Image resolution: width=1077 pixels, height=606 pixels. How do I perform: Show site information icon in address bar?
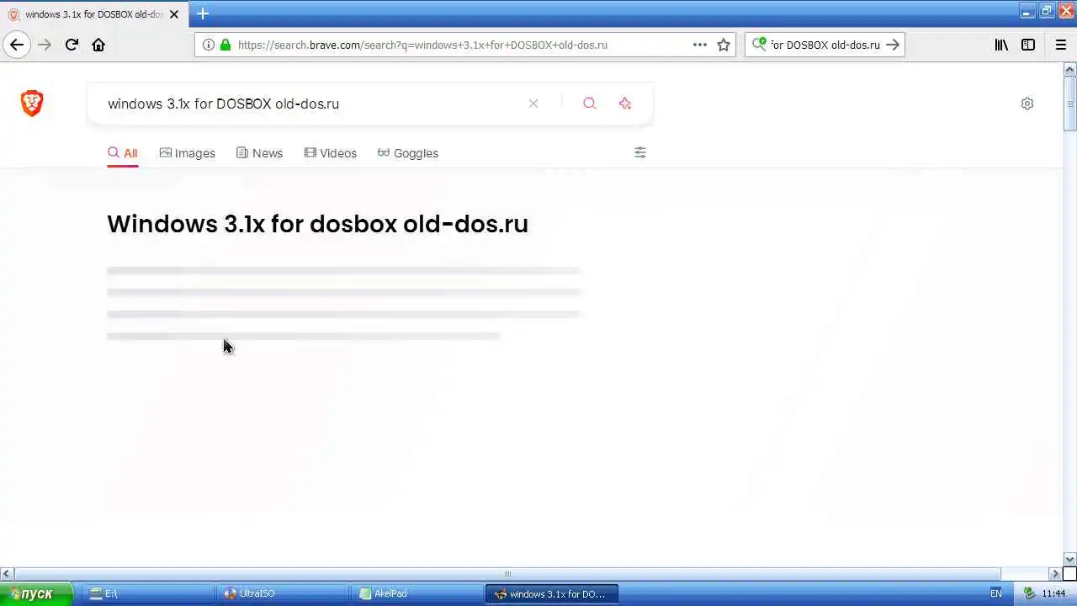(x=209, y=45)
